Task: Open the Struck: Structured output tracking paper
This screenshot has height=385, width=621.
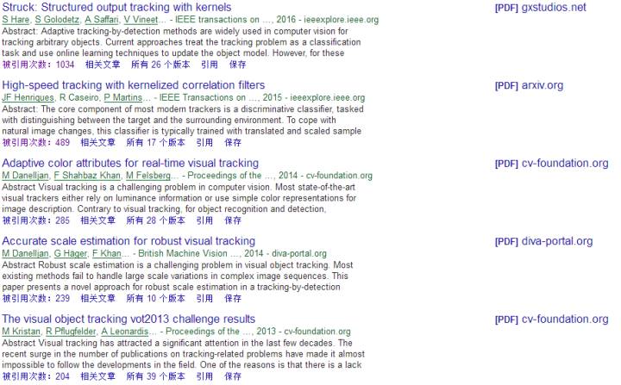Action: pos(116,7)
